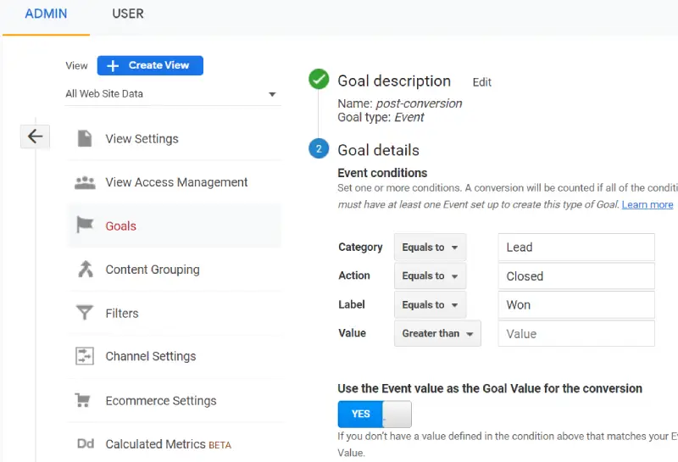Click the Create View button

(x=150, y=65)
